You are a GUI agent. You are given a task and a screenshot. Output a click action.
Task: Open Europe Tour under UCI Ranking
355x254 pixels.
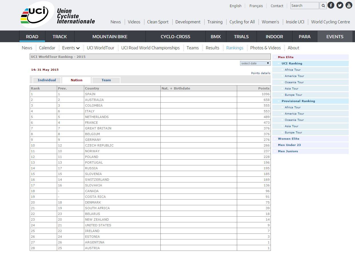(x=293, y=95)
